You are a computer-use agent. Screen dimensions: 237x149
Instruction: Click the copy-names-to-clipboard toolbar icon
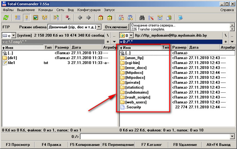click(169, 18)
